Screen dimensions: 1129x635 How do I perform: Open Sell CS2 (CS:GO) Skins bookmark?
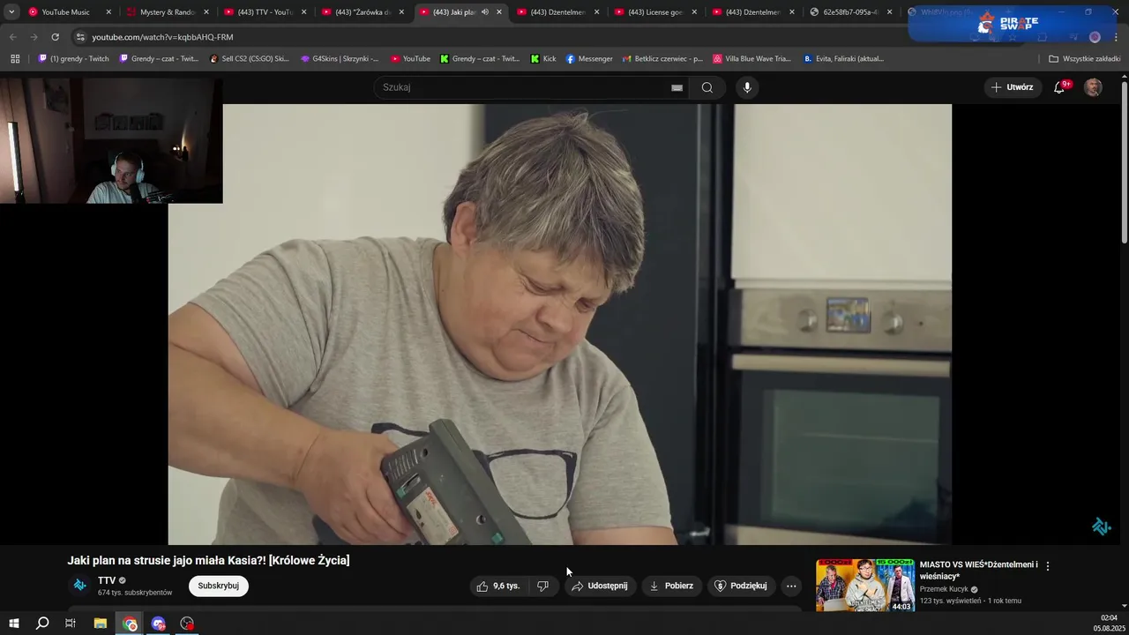click(x=250, y=59)
